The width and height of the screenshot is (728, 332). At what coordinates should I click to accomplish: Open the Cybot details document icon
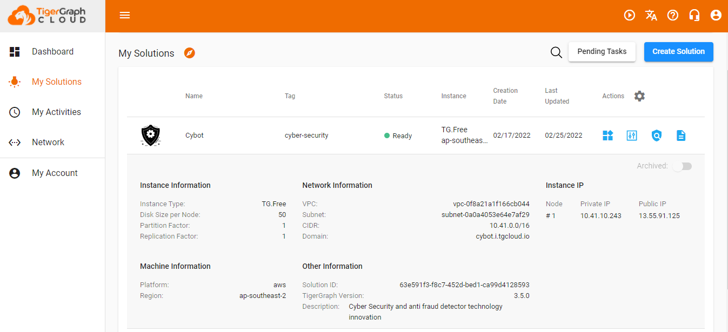pos(681,135)
